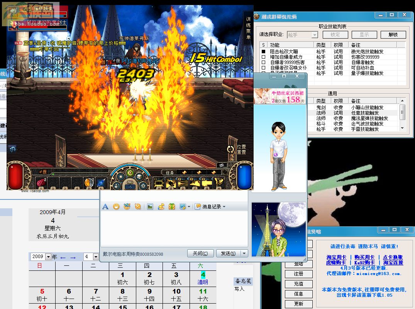Open the character info icon on game HUD

[117, 186]
